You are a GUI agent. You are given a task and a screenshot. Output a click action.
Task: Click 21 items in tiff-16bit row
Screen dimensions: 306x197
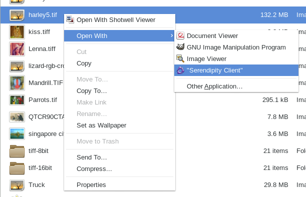tap(276, 168)
